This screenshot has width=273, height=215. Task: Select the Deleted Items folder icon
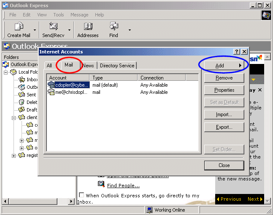[x=22, y=102]
